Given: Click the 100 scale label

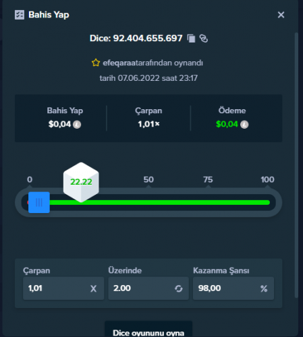Looking at the screenshot, I should point(267,180).
